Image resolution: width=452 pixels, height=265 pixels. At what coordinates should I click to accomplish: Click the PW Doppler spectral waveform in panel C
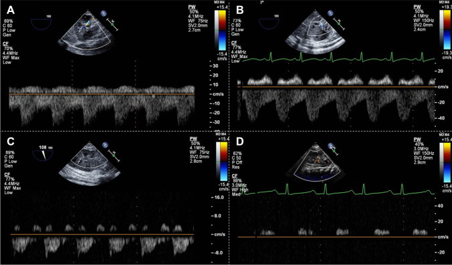102,240
